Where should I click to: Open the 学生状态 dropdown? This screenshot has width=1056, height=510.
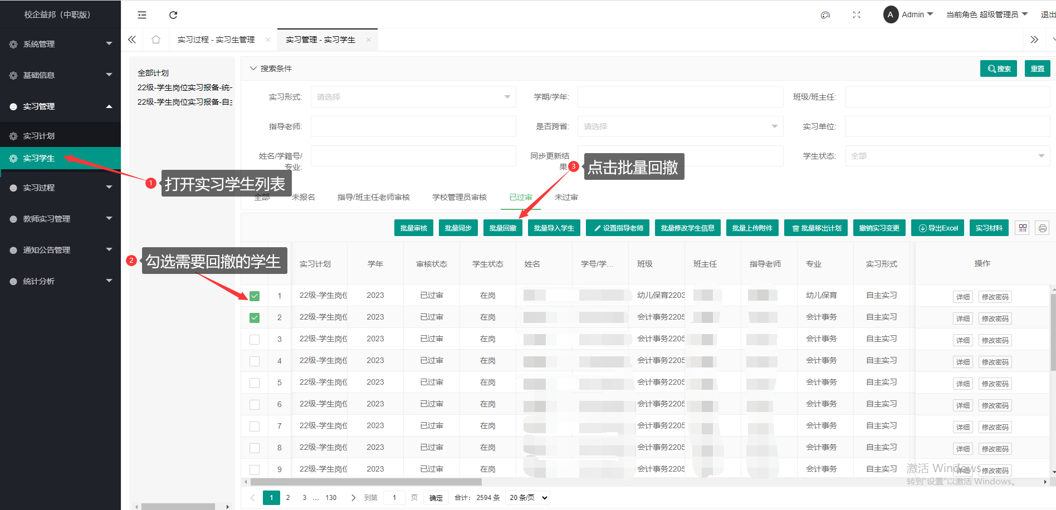947,156
